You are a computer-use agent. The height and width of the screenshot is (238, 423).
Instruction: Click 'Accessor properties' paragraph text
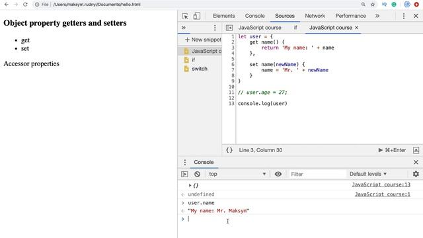point(31,63)
